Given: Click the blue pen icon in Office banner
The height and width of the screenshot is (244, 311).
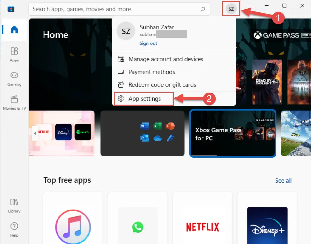Looking at the screenshot, I should tap(170, 138).
